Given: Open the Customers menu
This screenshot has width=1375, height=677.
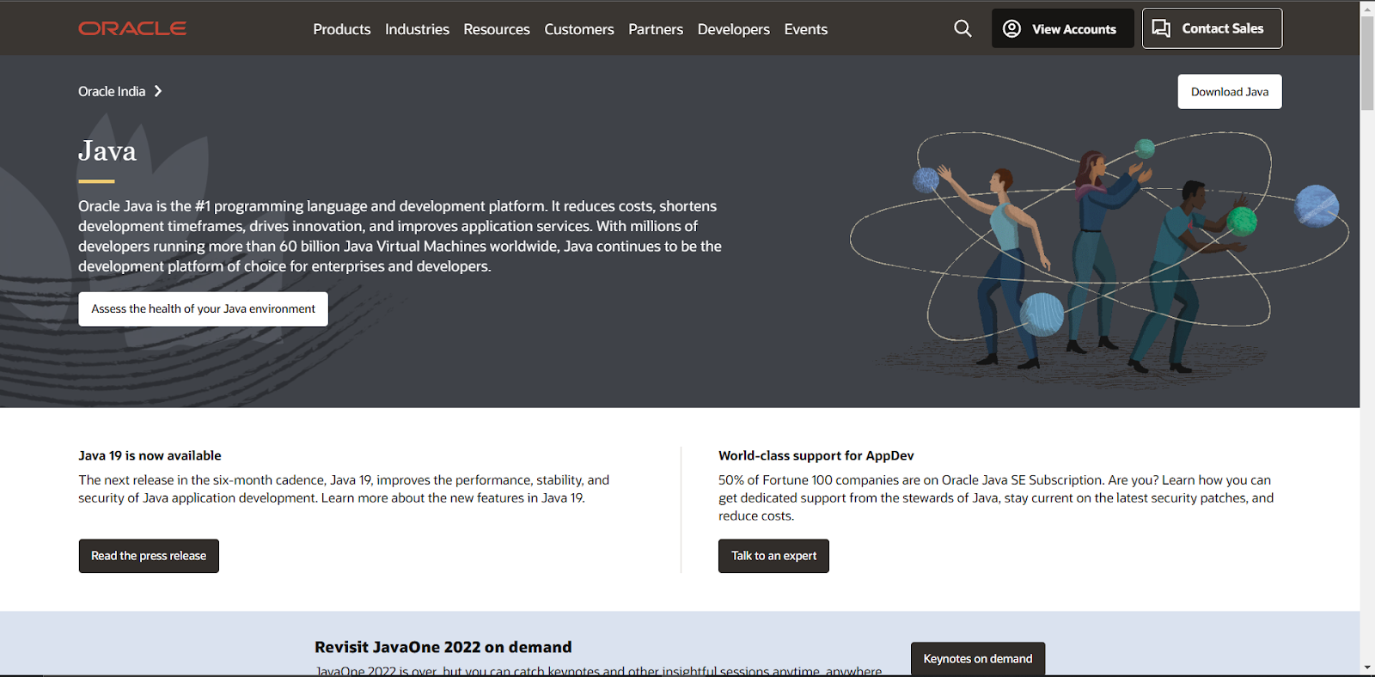Looking at the screenshot, I should tap(579, 29).
